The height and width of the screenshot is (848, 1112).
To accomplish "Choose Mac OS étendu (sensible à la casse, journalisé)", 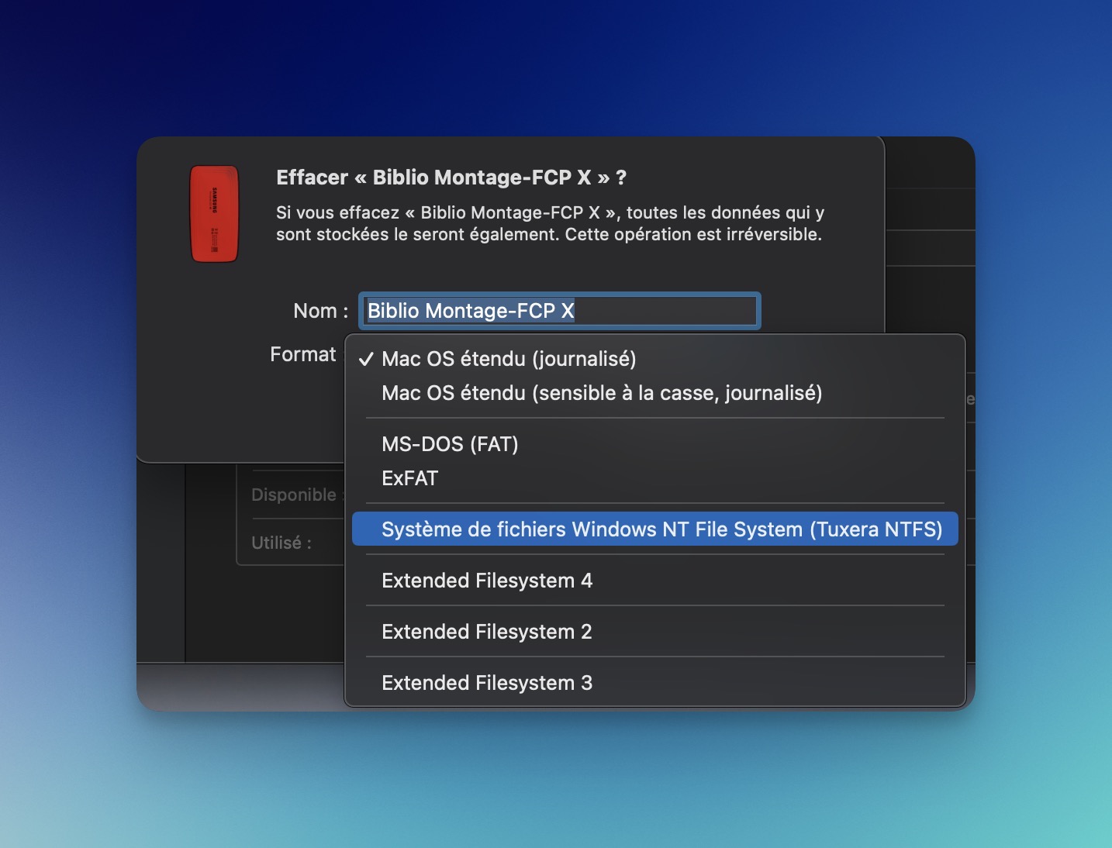I will 654,393.
